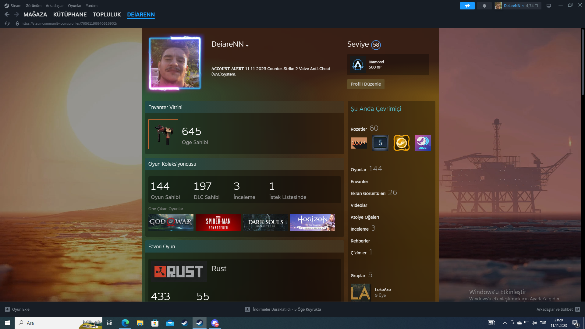Click the 100+ games badge icon
The image size is (585, 329).
[x=359, y=143]
